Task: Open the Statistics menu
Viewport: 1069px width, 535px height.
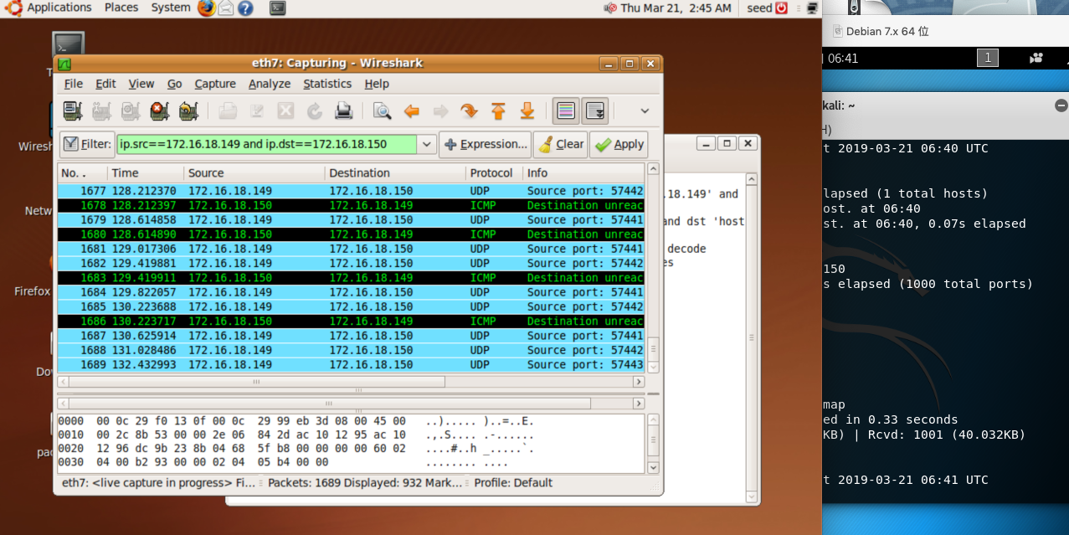Action: pyautogui.click(x=327, y=84)
